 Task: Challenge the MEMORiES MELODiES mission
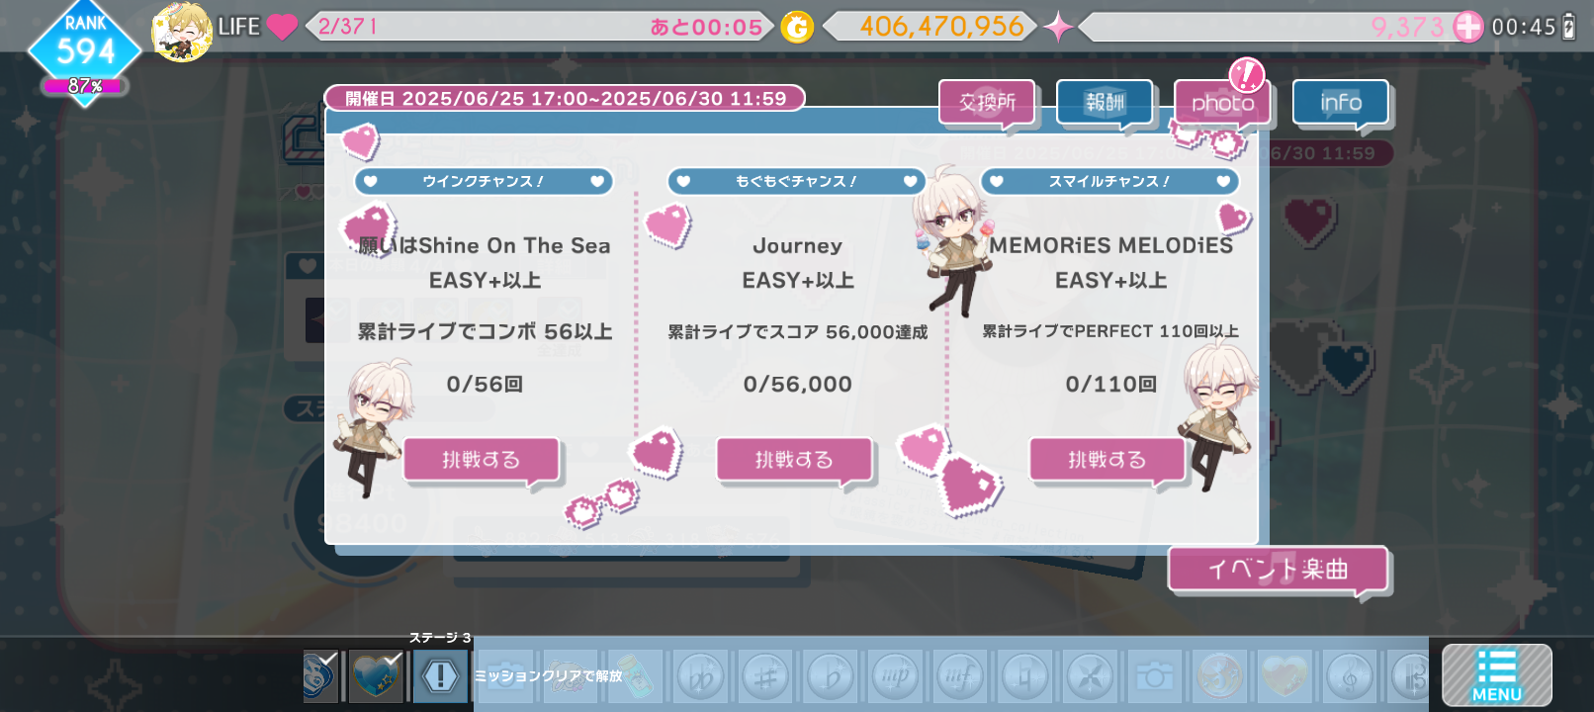(1107, 461)
